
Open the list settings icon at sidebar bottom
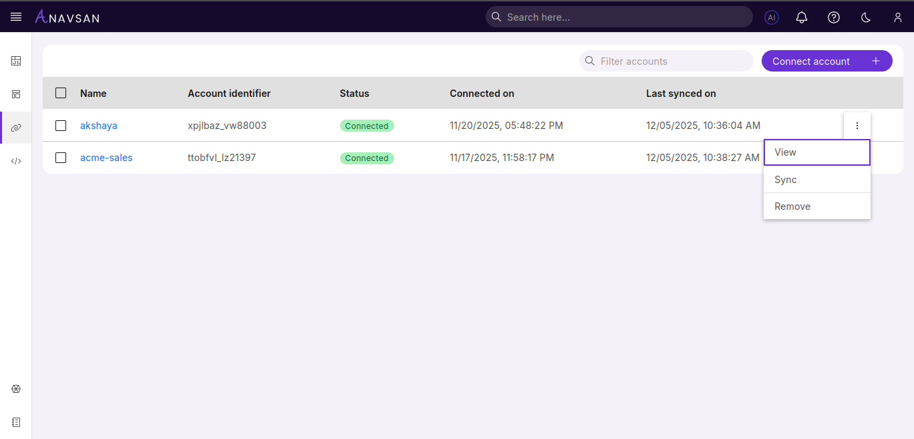[x=16, y=422]
